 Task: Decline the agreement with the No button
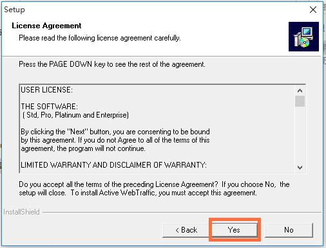[289, 230]
